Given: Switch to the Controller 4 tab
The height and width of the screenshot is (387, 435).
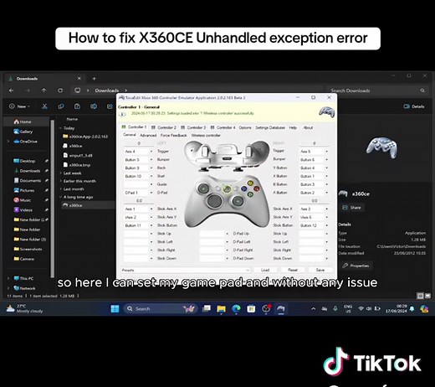Looking at the screenshot, I should tap(223, 127).
